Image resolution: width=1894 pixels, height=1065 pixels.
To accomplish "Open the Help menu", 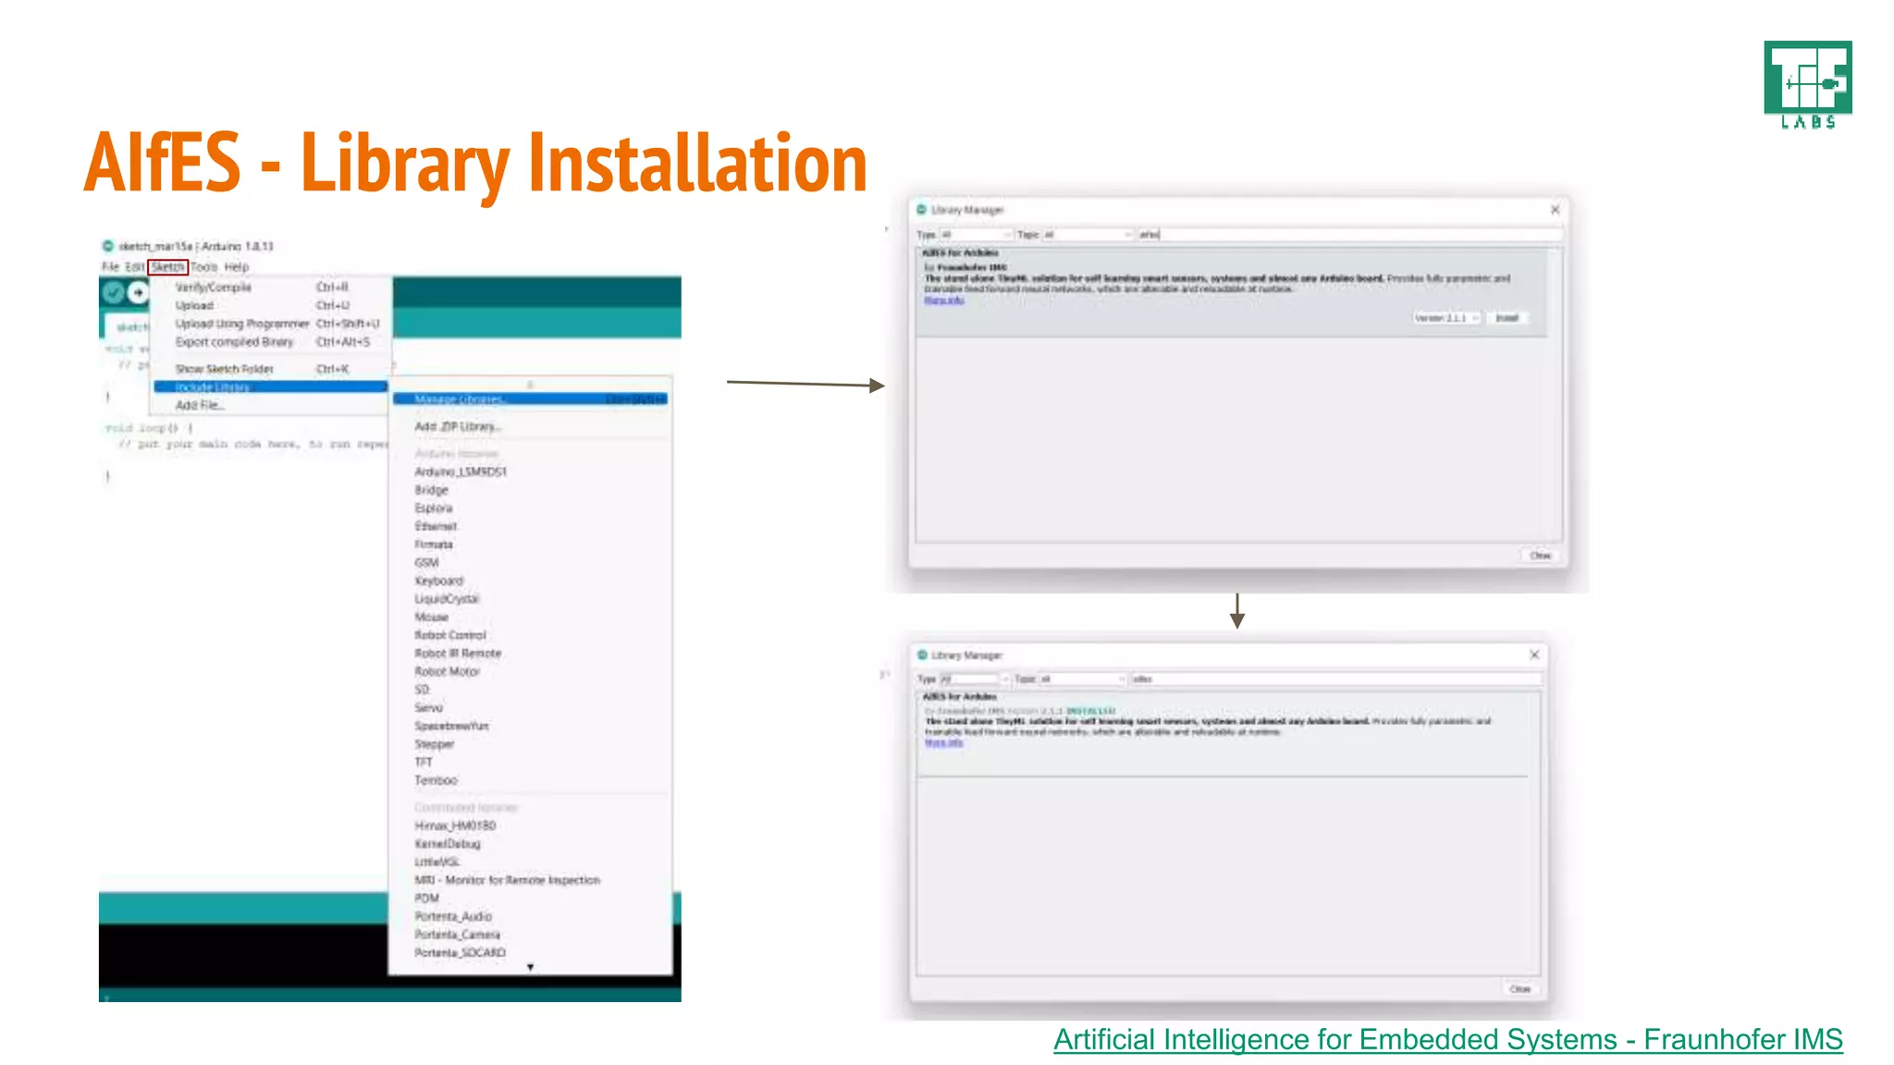I will 237,267.
